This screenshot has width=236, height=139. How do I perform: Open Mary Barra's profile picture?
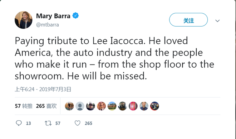(24, 20)
